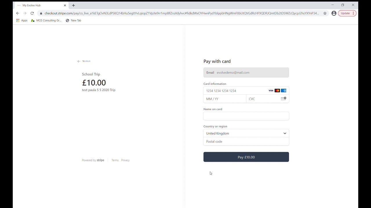Open the Privacy link
Viewport: 371px width, 208px height.
click(125, 160)
